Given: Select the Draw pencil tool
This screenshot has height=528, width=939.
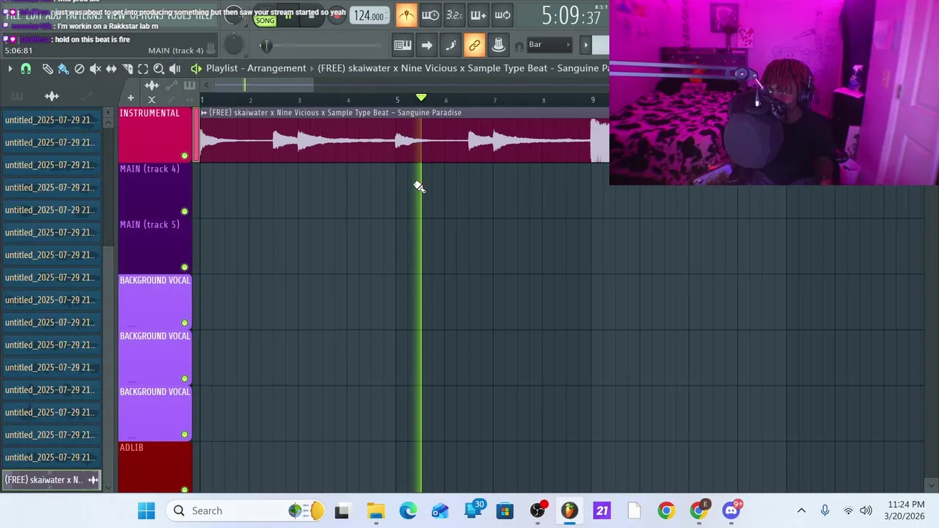Looking at the screenshot, I should pyautogui.click(x=48, y=69).
